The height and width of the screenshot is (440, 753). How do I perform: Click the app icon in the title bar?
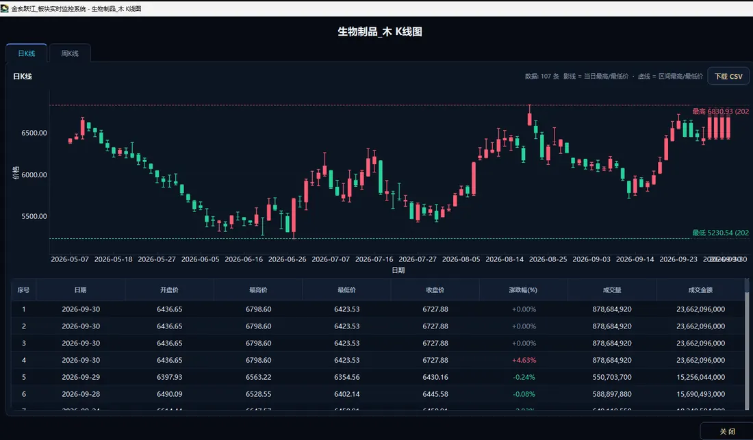(5, 8)
